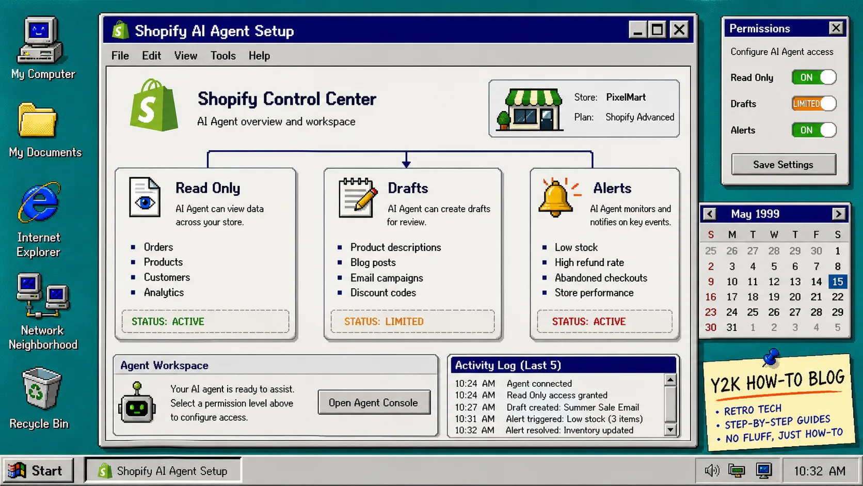Image resolution: width=863 pixels, height=486 pixels.
Task: Click the Orders item under Read Only
Action: pos(158,247)
